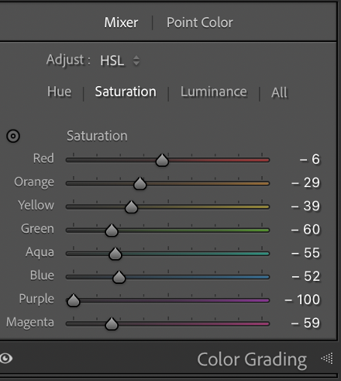Click the Purple saturation slider handle
Viewport: 341px width, 381px height.
coord(74,300)
